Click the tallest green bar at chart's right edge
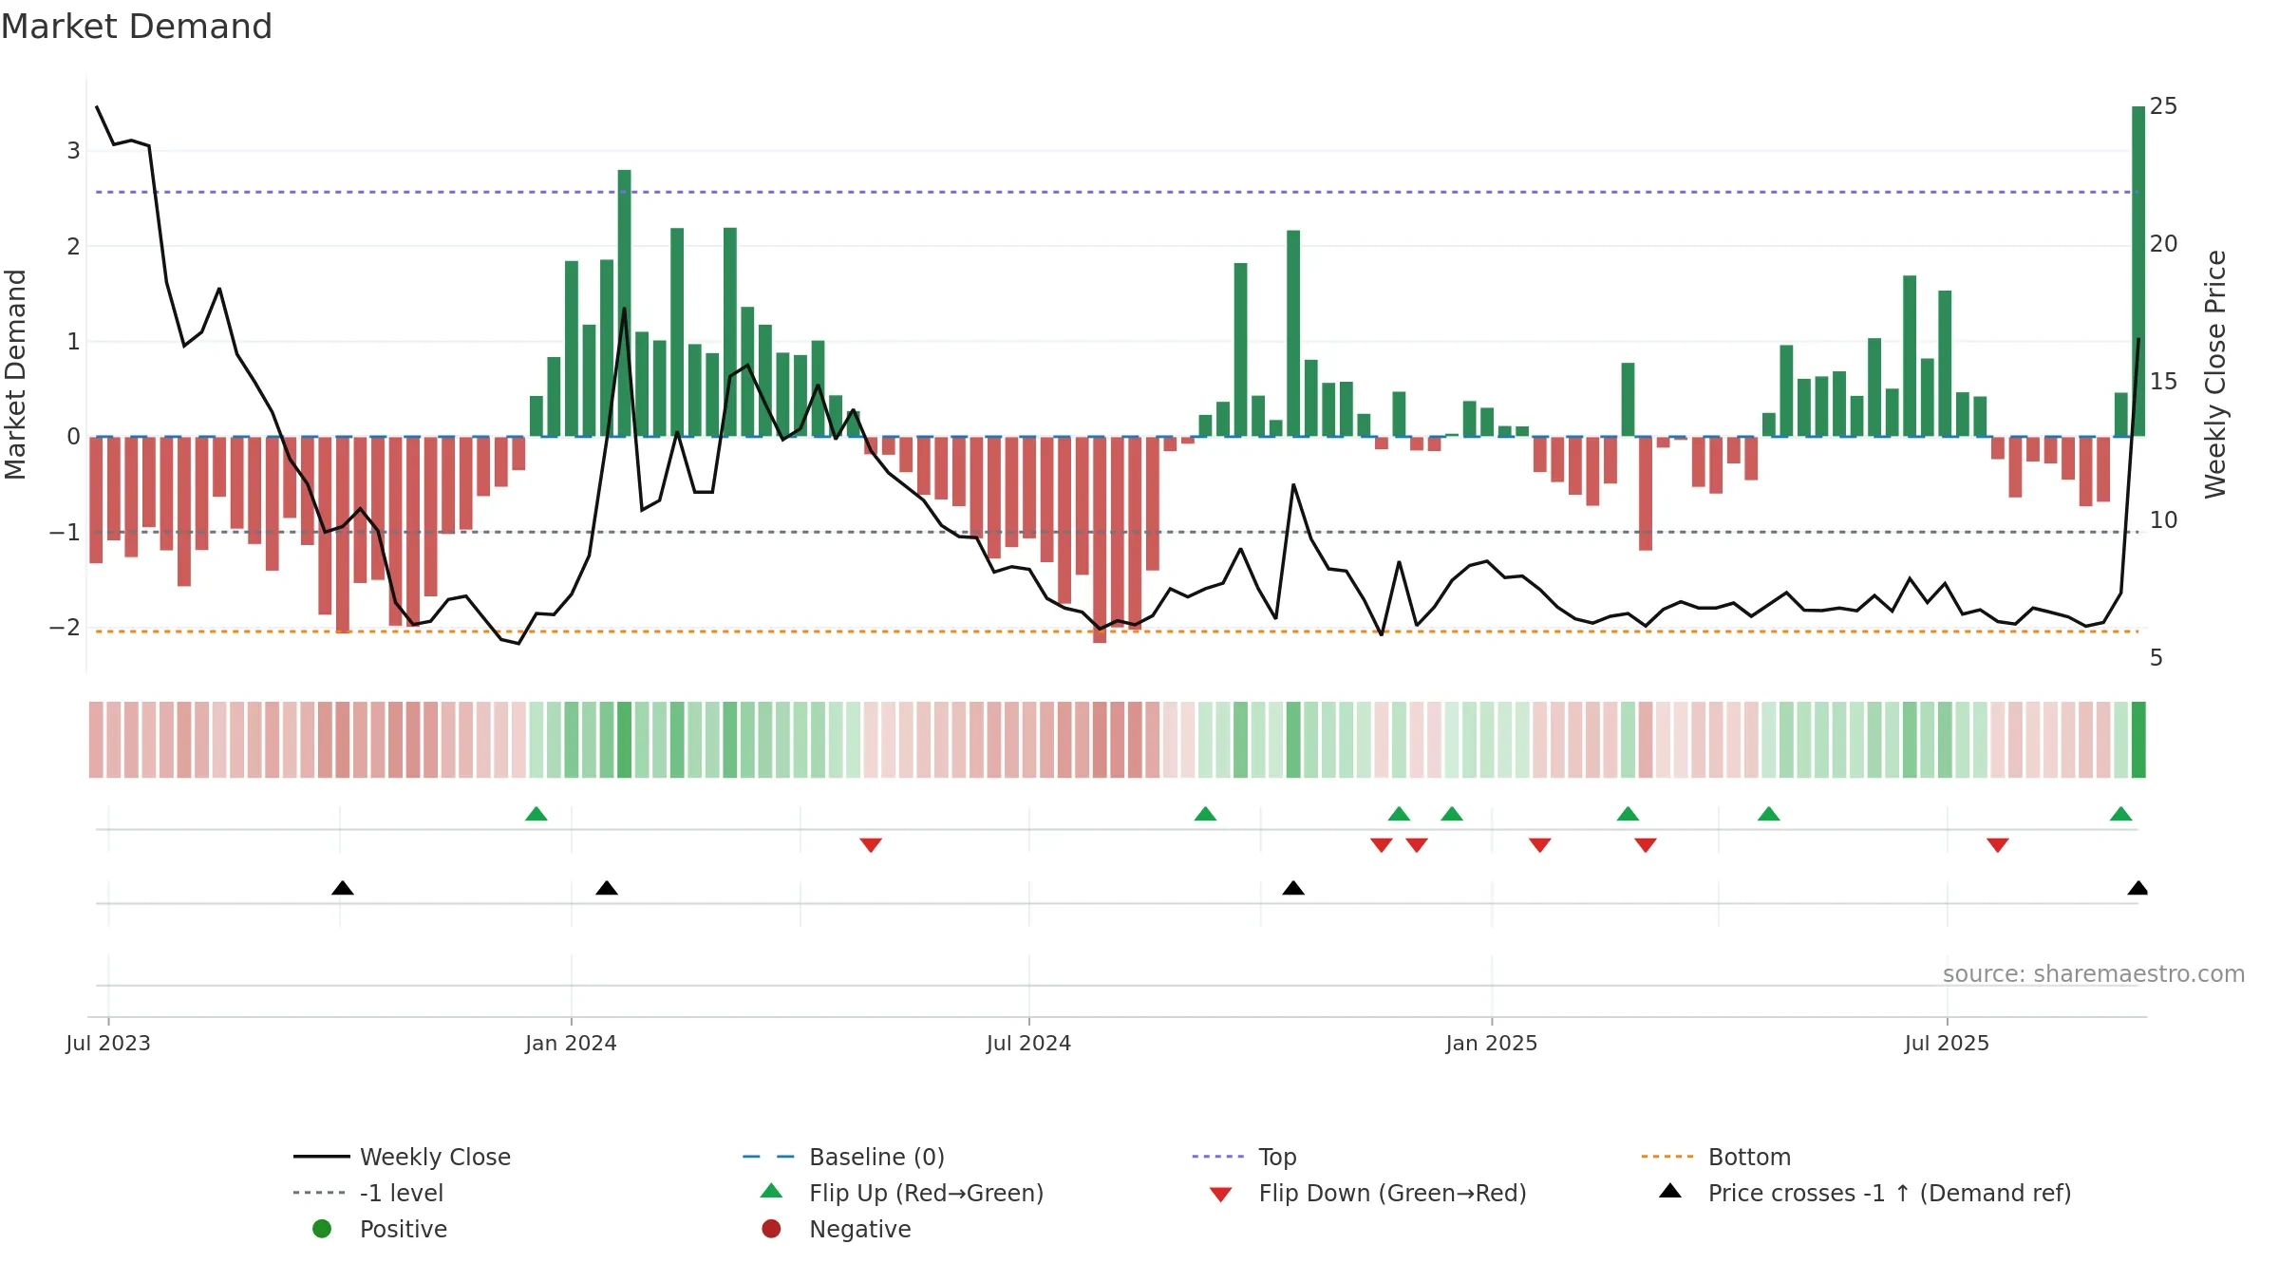The height and width of the screenshot is (1282, 2279). (2138, 272)
